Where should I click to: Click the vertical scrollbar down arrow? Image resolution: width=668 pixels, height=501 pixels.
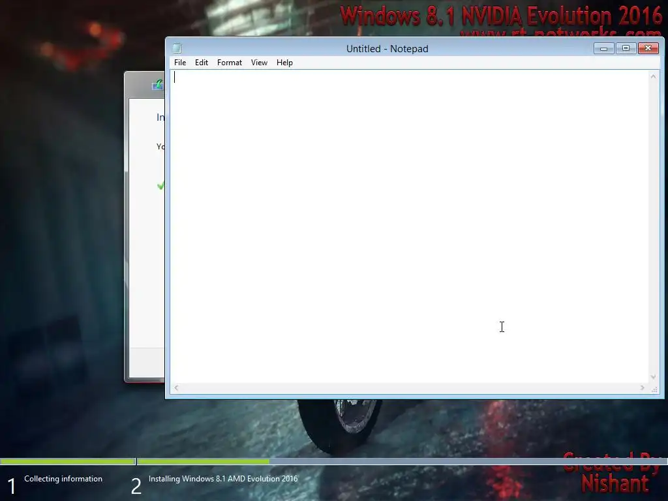pos(653,377)
